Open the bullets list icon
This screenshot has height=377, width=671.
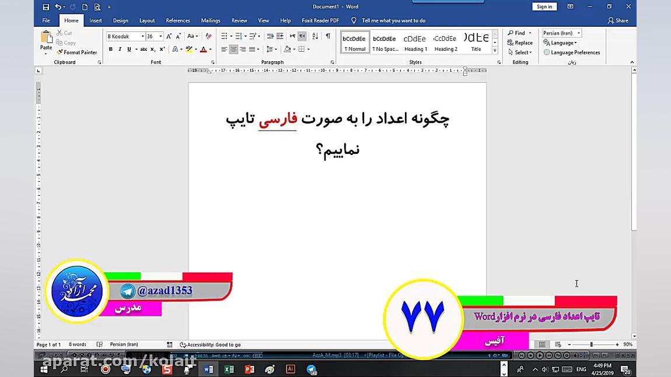[225, 36]
